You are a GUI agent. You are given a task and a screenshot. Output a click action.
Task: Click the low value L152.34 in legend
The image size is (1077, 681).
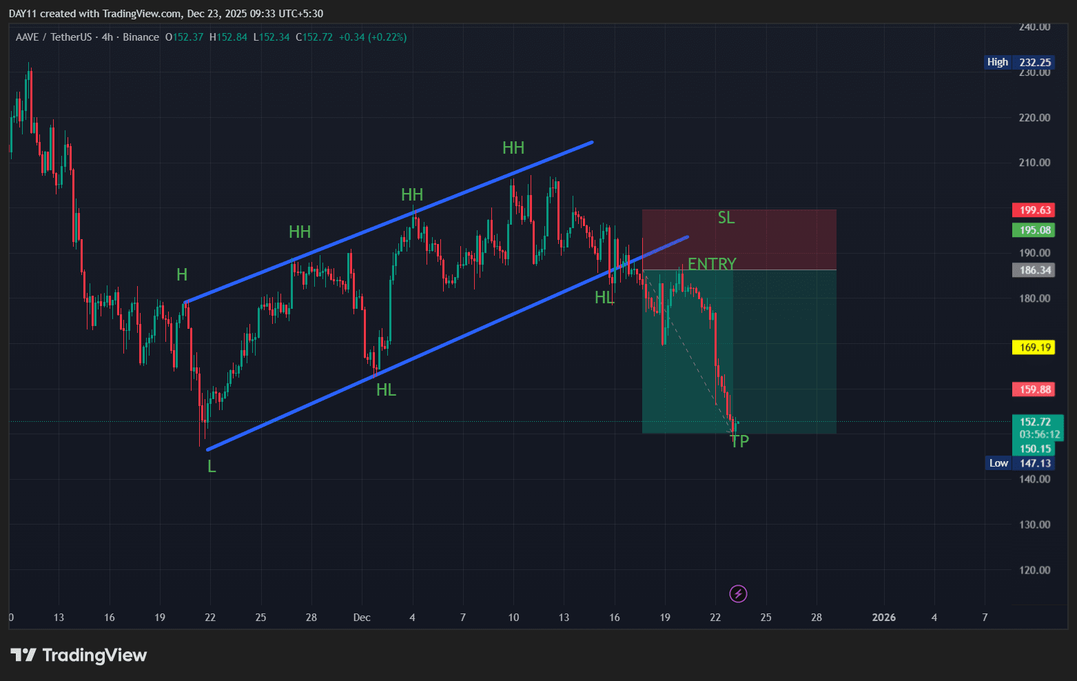pos(271,37)
